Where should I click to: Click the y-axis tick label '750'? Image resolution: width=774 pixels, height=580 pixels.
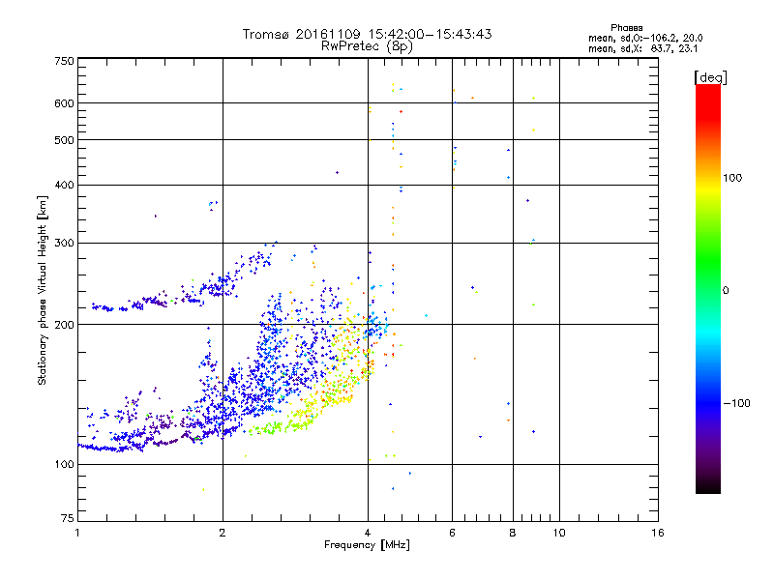point(64,61)
